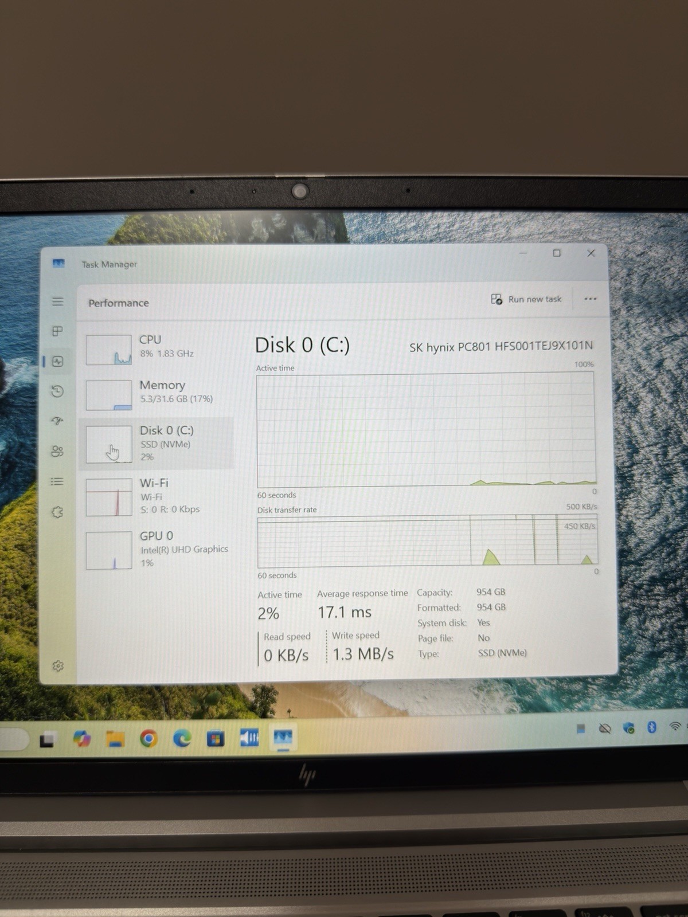The width and height of the screenshot is (688, 917).
Task: Click the 1.3 MB/s write speed value
Action: [363, 654]
